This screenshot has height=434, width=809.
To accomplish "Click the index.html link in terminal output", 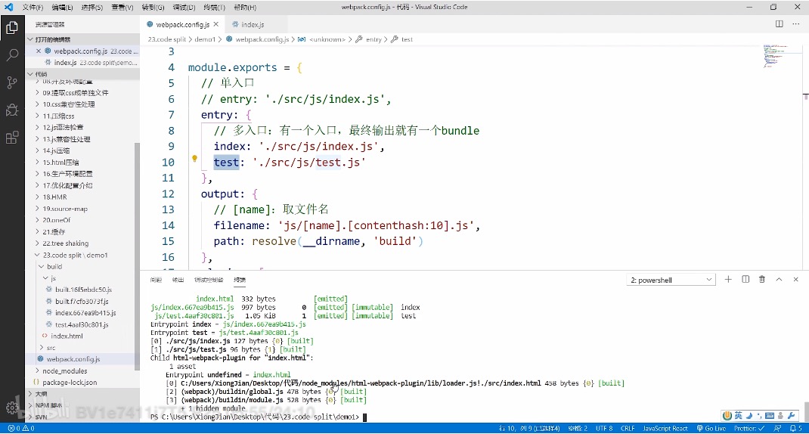I will coord(272,375).
